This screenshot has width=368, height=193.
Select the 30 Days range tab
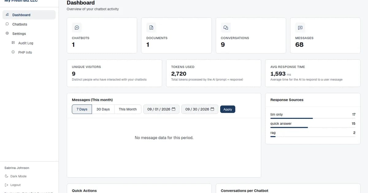[103, 109]
